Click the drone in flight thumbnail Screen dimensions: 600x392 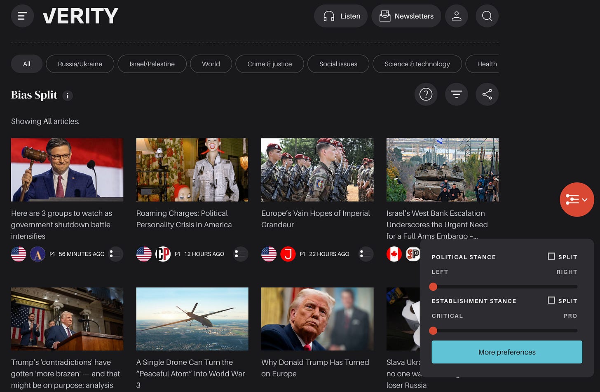[192, 319]
